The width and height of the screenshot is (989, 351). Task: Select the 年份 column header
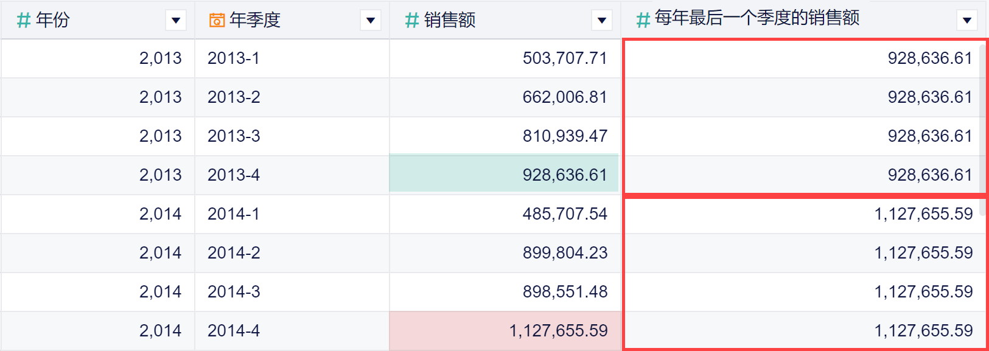point(53,20)
